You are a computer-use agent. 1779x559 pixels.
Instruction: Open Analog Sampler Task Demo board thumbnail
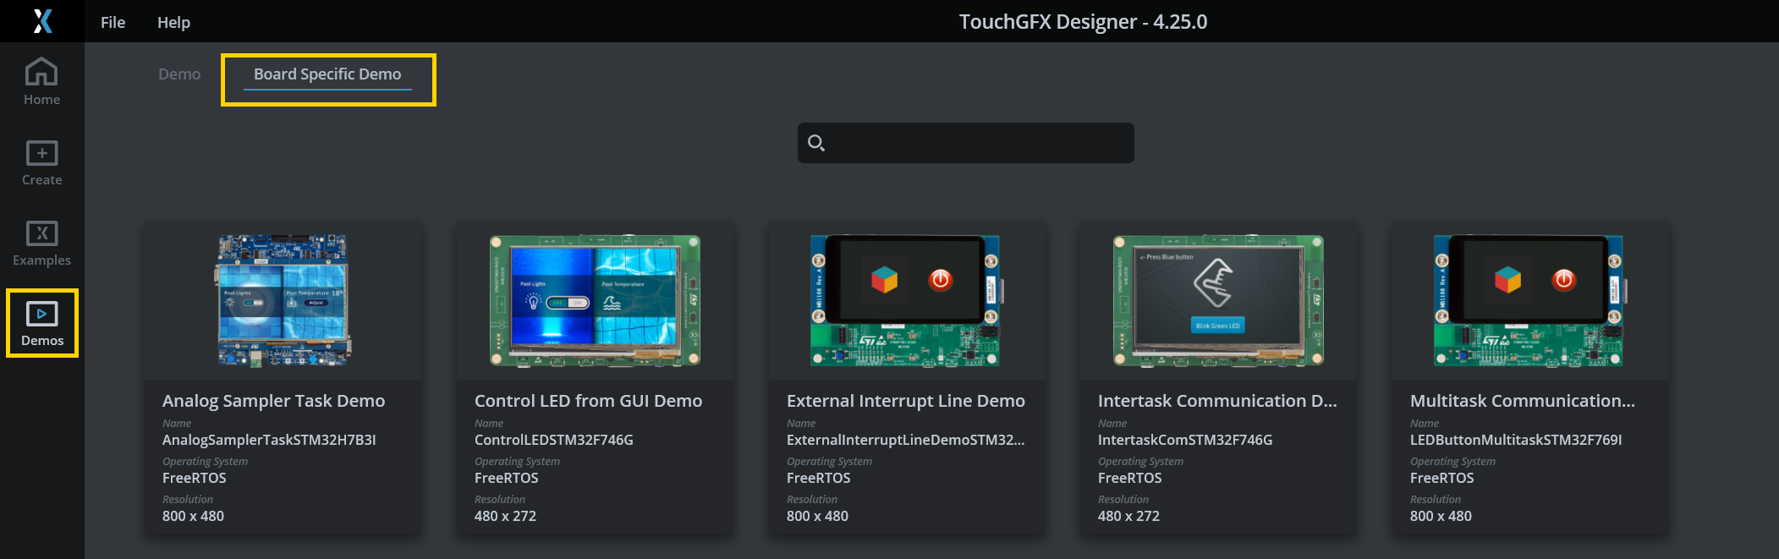[x=283, y=300]
